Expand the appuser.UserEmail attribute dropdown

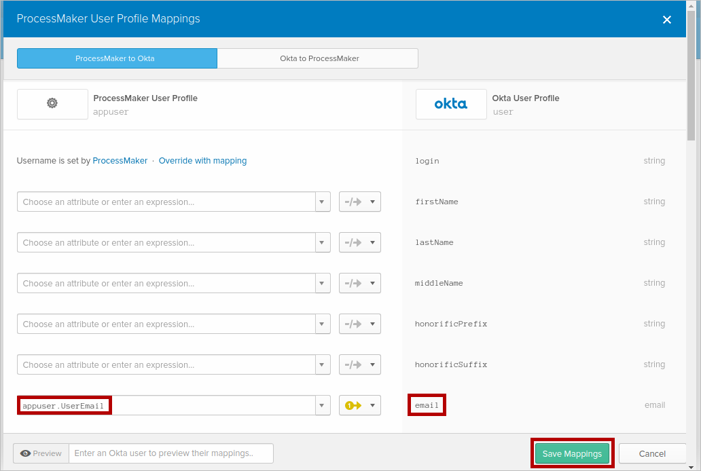coord(323,406)
